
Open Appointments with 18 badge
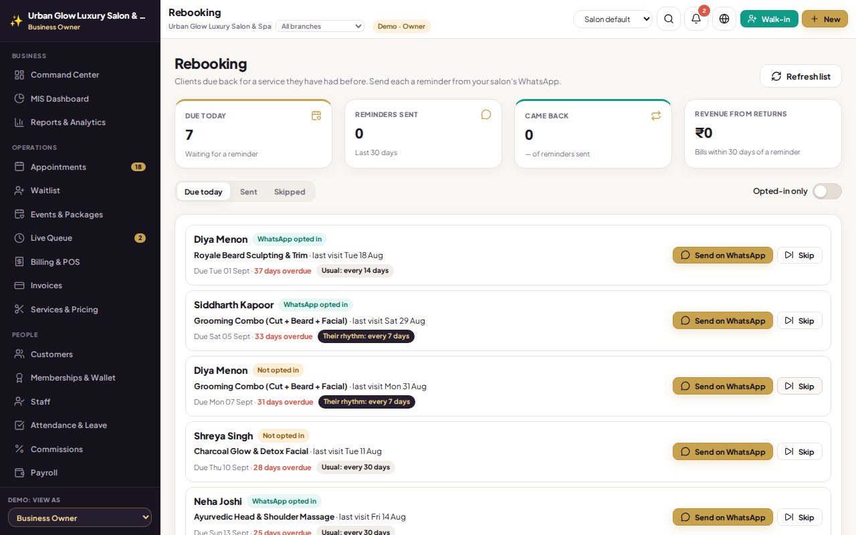(x=80, y=167)
